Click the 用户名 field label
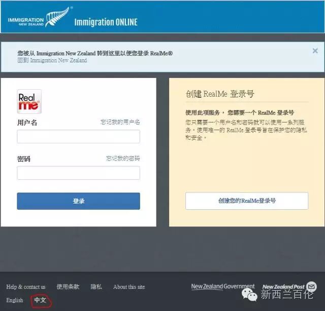 tap(27, 123)
